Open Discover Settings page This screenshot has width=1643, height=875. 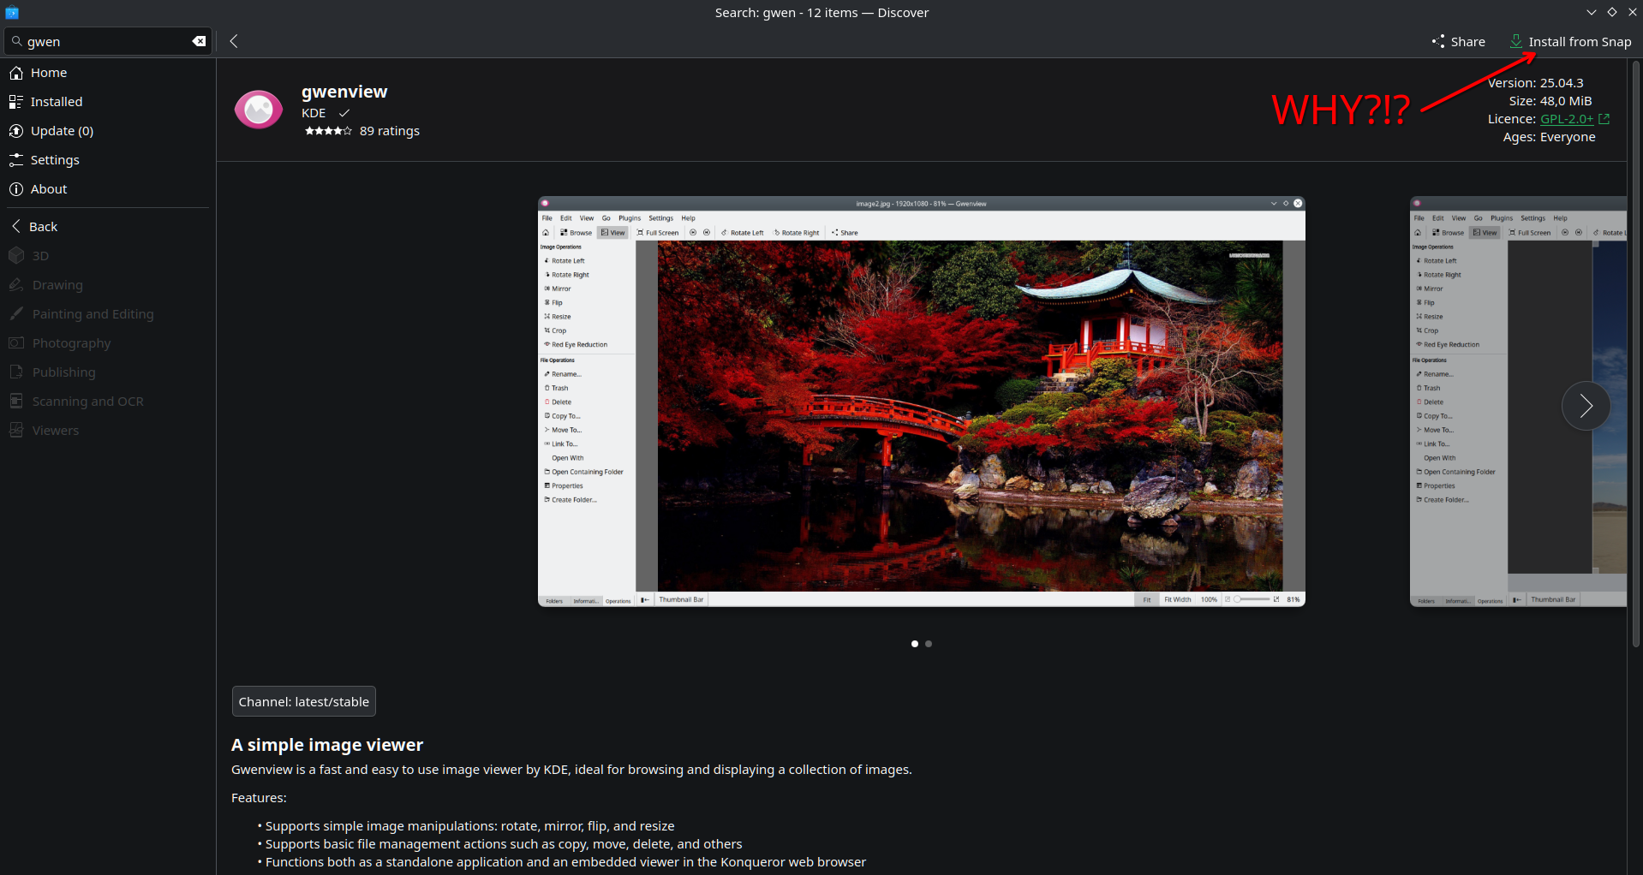(x=55, y=160)
